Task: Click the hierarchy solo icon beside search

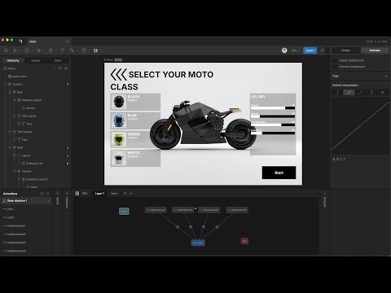Action: coord(66,68)
